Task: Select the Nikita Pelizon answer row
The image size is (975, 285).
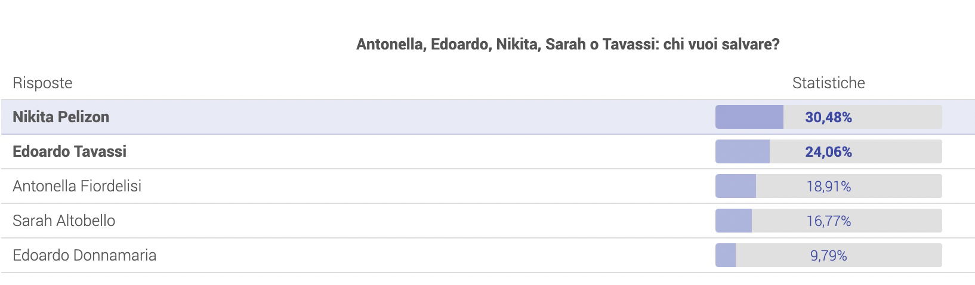Action: click(487, 117)
